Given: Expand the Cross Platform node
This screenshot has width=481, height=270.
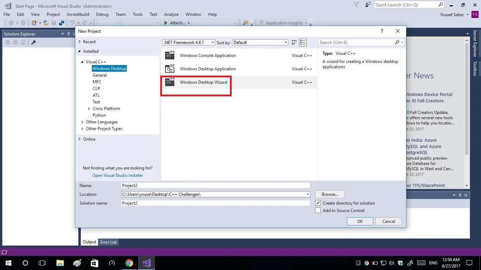Looking at the screenshot, I should click(89, 109).
